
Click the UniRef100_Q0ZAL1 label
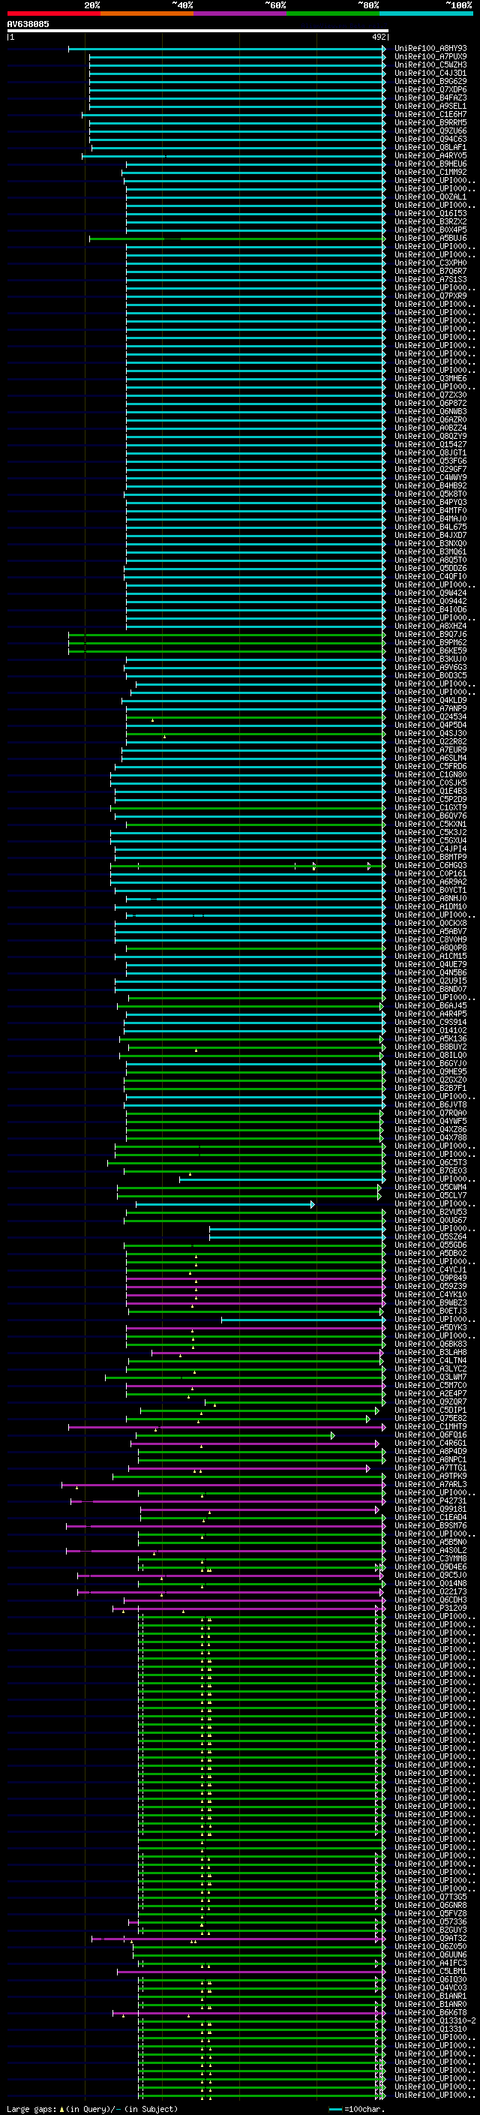click(430, 197)
